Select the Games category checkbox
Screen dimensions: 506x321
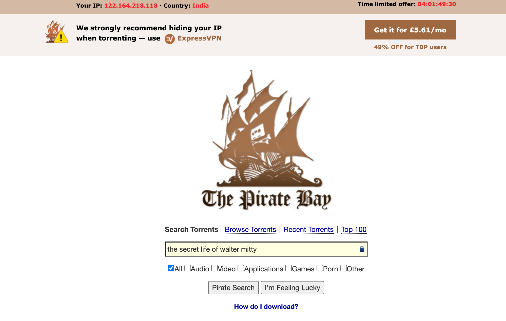288,268
